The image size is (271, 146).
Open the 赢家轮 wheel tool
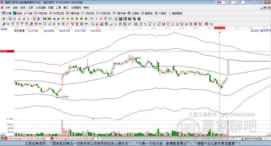tap(147, 13)
